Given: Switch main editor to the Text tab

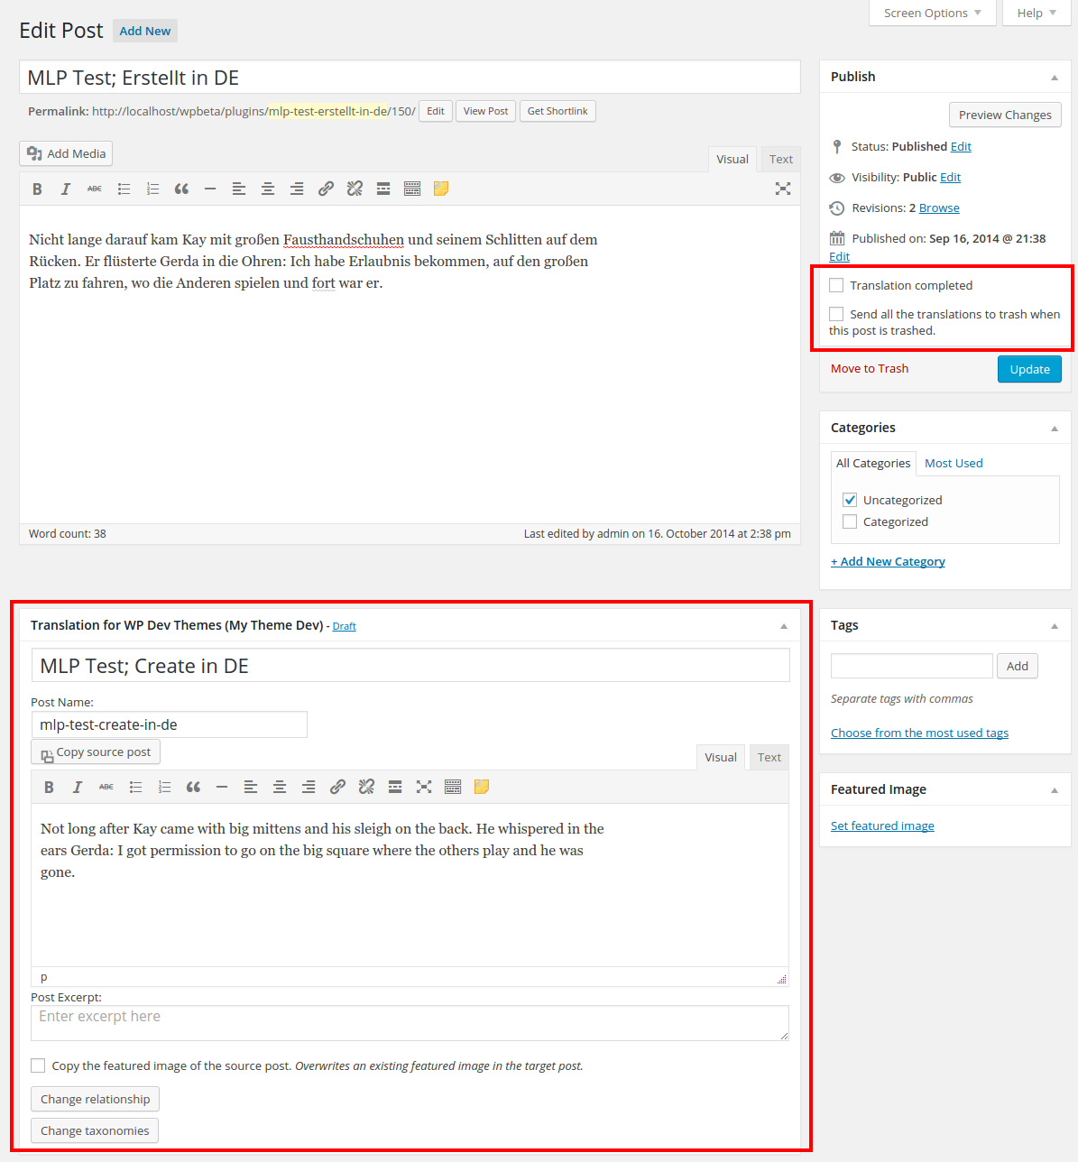Looking at the screenshot, I should click(x=780, y=159).
